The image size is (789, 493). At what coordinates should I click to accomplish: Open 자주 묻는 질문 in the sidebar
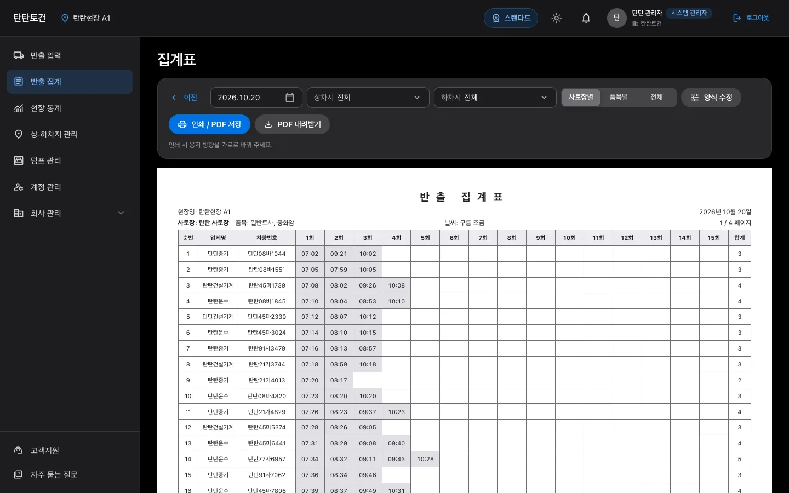(70, 474)
